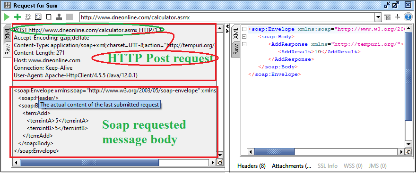Click the gray tab-orientation icon beside the endpoint
Viewport: 417px width, 173px height.
tap(388, 17)
